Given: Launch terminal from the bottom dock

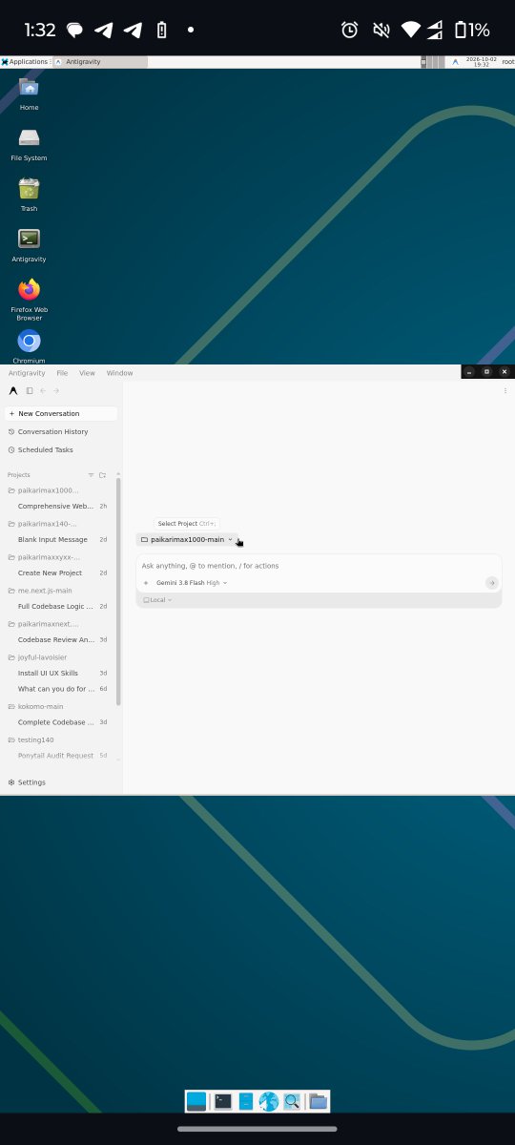Looking at the screenshot, I should [222, 1101].
